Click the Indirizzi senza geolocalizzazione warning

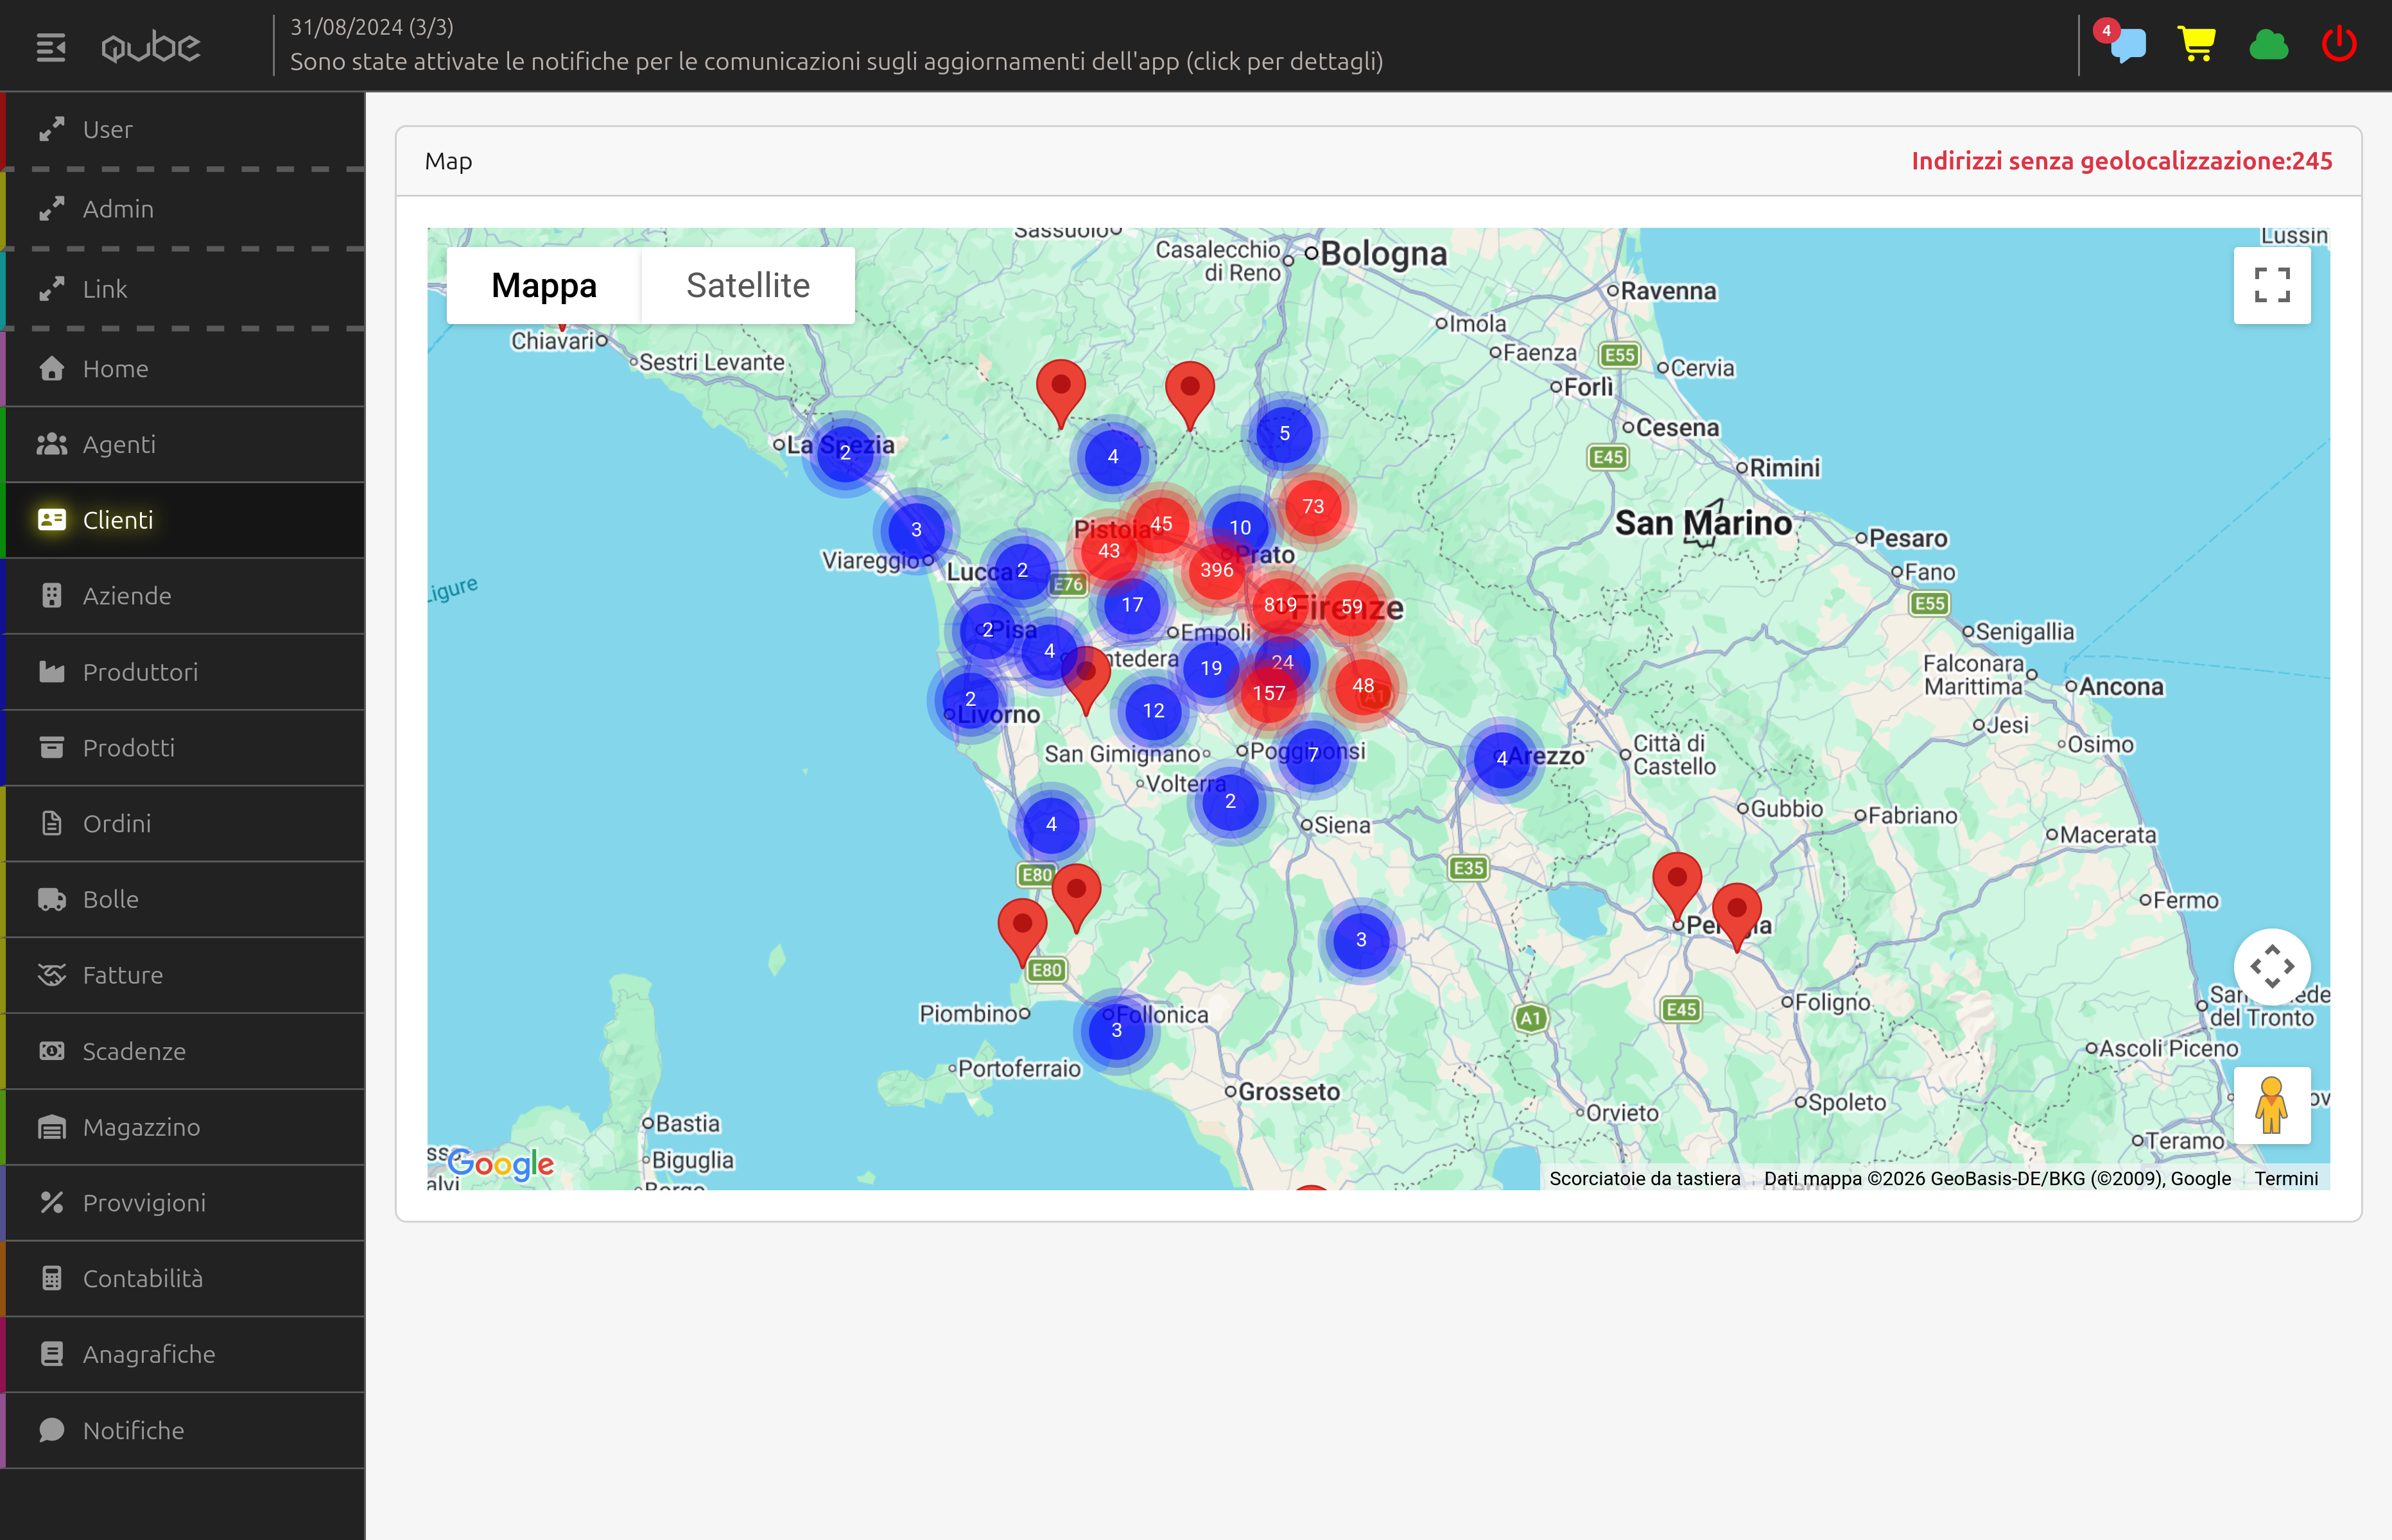[2123, 160]
